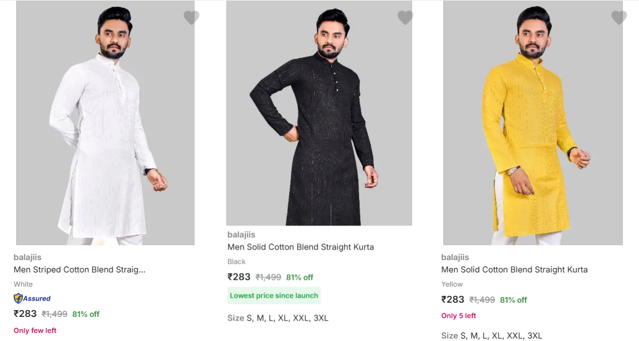Open black Men Solid Cotton Blend Kurta title
The image size is (639, 341).
click(300, 247)
